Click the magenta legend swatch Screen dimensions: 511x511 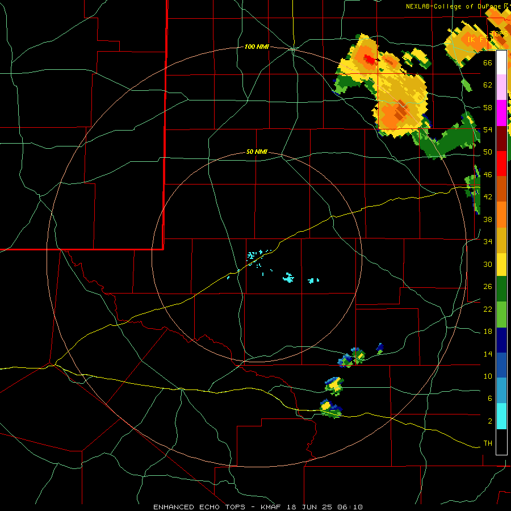coord(501,113)
